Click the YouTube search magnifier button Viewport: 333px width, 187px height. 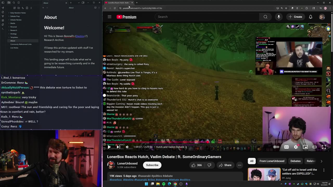click(265, 17)
